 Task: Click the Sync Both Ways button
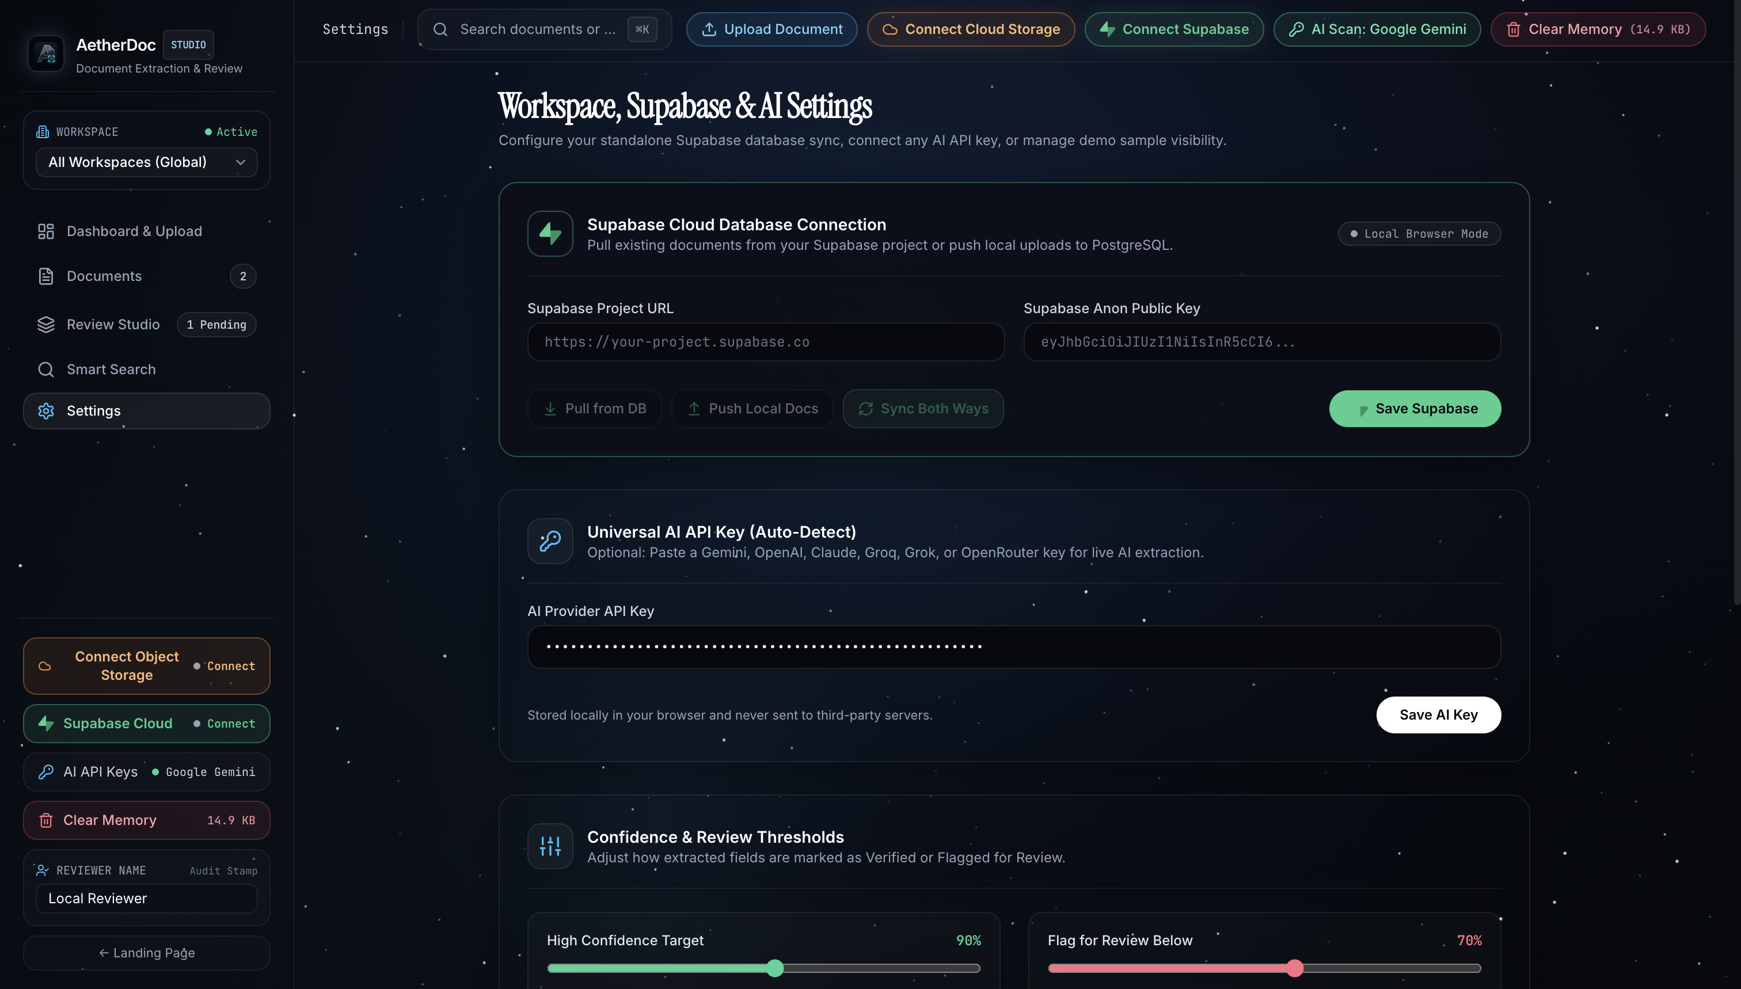click(x=923, y=408)
